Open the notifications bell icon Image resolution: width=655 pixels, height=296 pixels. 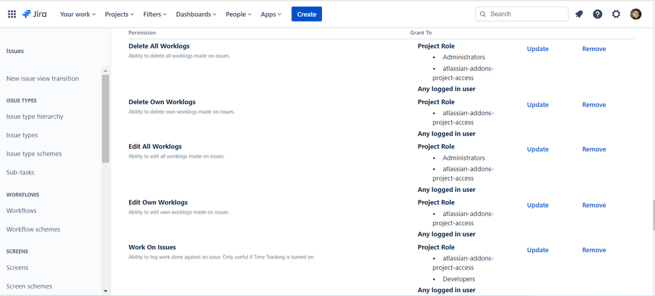pyautogui.click(x=579, y=14)
